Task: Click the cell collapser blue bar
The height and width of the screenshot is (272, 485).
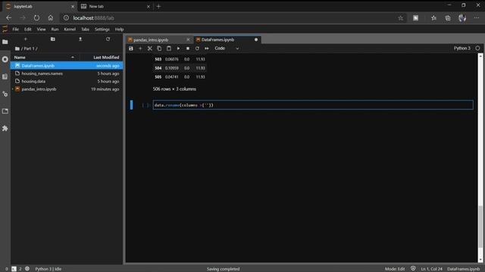Action: click(x=131, y=105)
